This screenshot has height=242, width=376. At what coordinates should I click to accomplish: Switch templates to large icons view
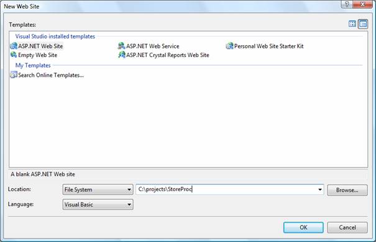[x=352, y=24]
